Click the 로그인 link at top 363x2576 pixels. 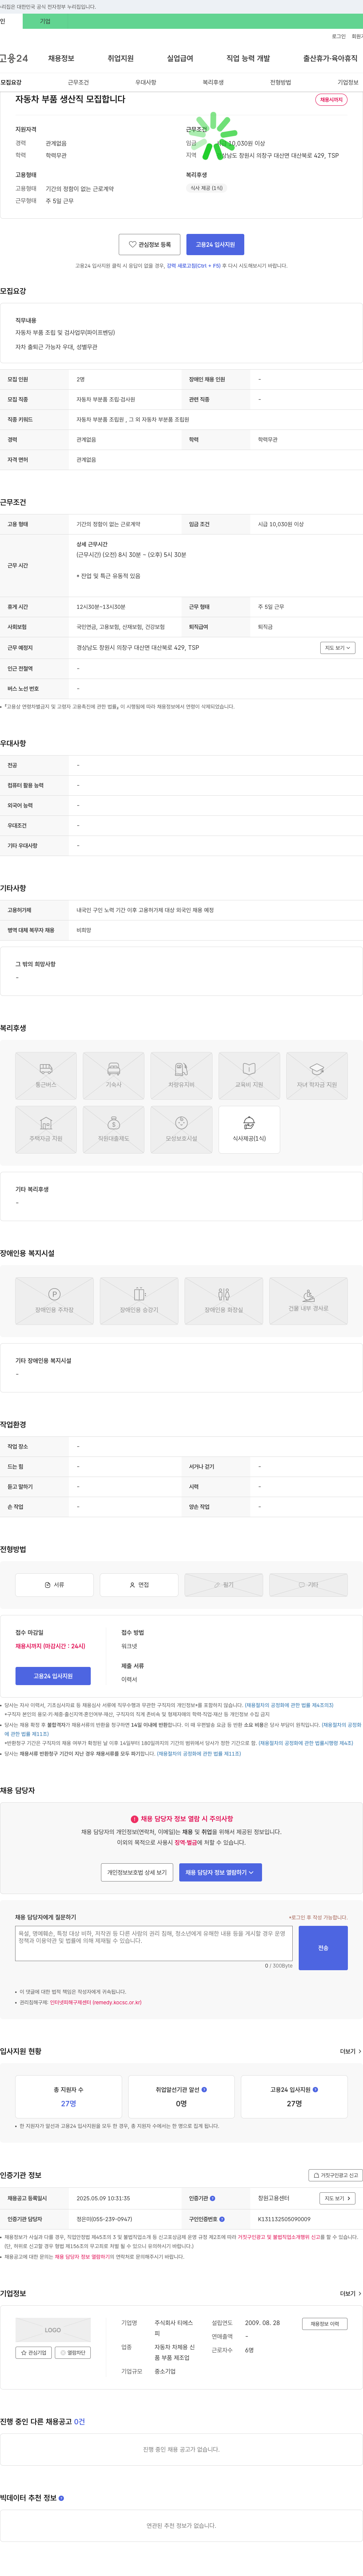pyautogui.click(x=339, y=36)
